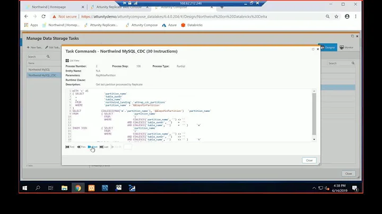Open Windows Start menu
Screen dimensions: 382x214
coord(24,188)
